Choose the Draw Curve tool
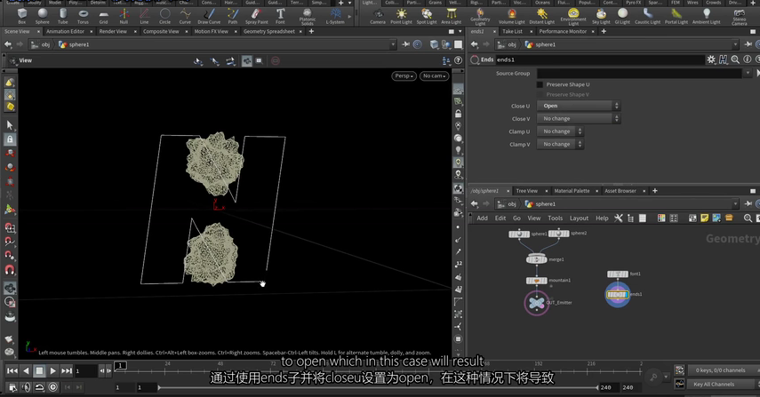This screenshot has width=760, height=397. pyautogui.click(x=209, y=16)
